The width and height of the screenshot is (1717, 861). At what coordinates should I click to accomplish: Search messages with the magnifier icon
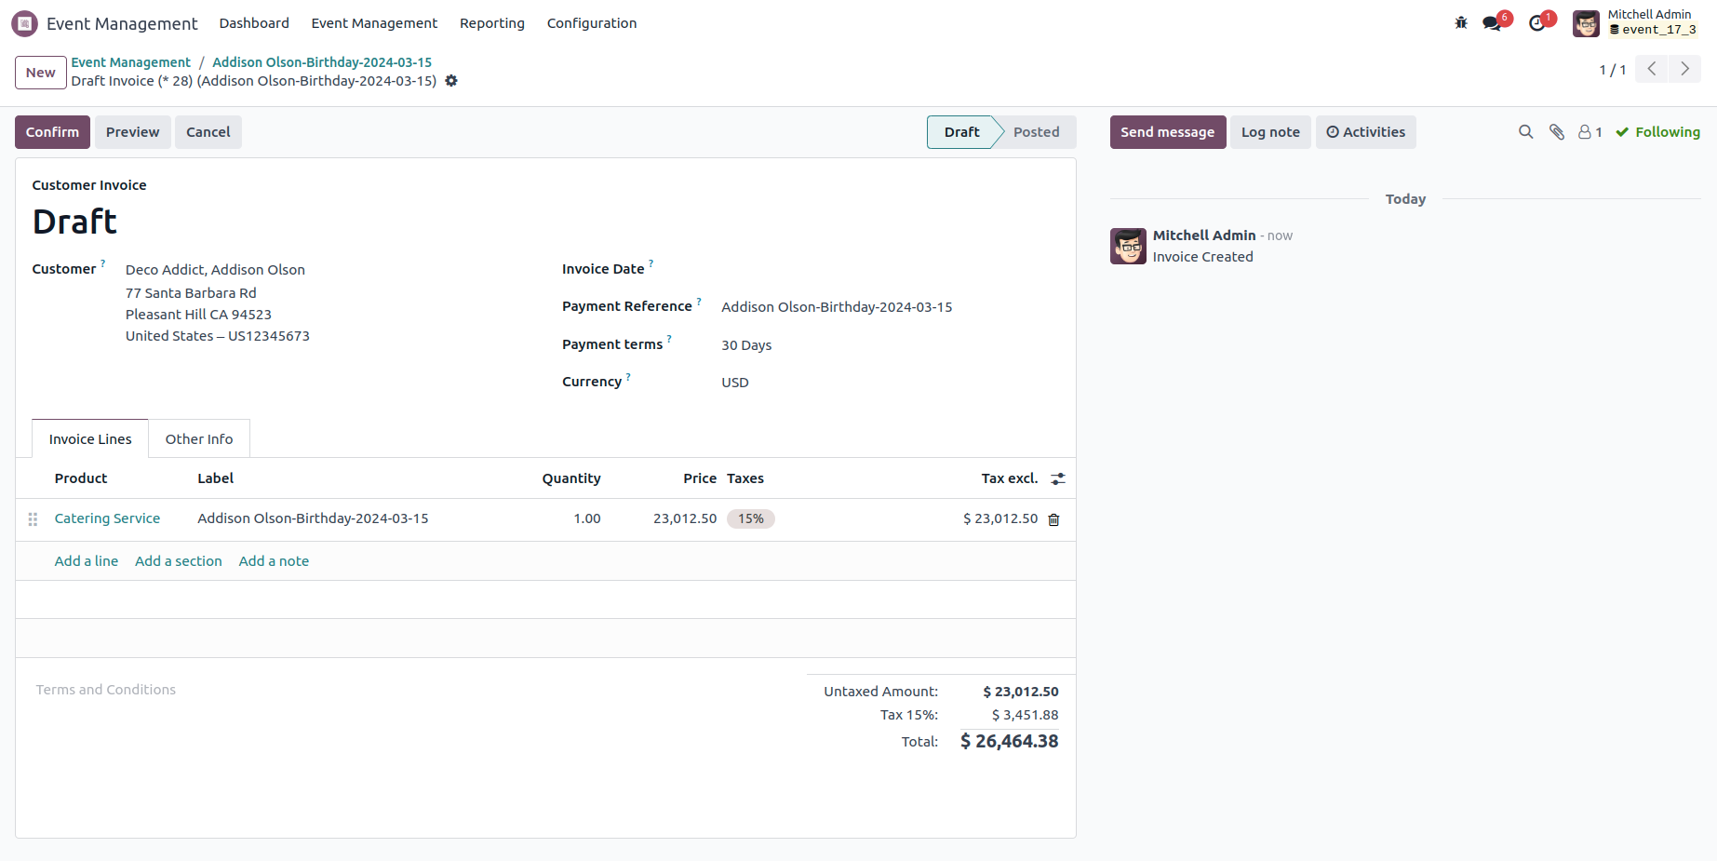(1525, 132)
